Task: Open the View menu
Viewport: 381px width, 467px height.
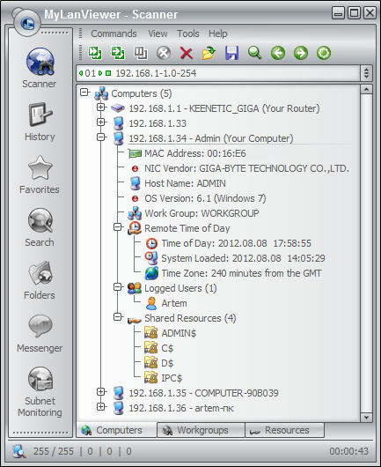Action: click(x=158, y=33)
